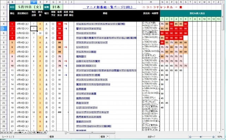Click the horizontal scrollbar left arrow
This screenshot has height=140, width=226.
pos(68,132)
